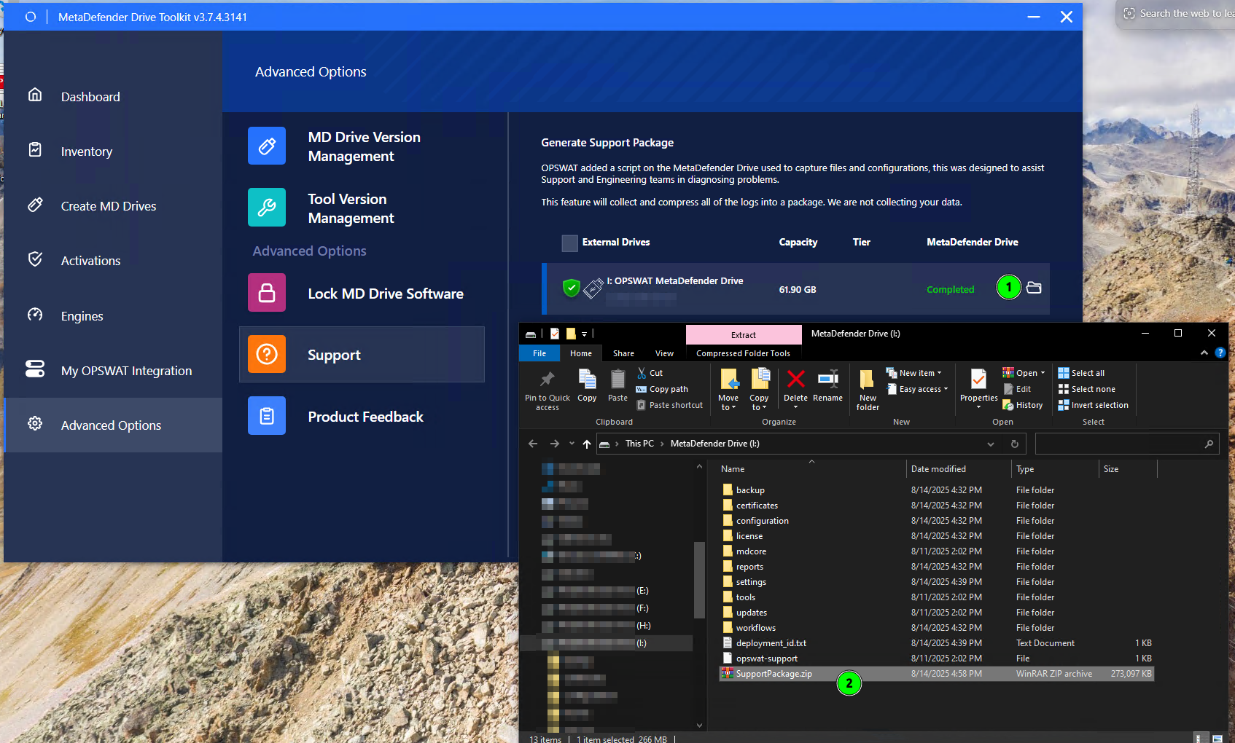This screenshot has width=1235, height=743.
Task: Refresh the Explorer address bar
Action: 1014,444
